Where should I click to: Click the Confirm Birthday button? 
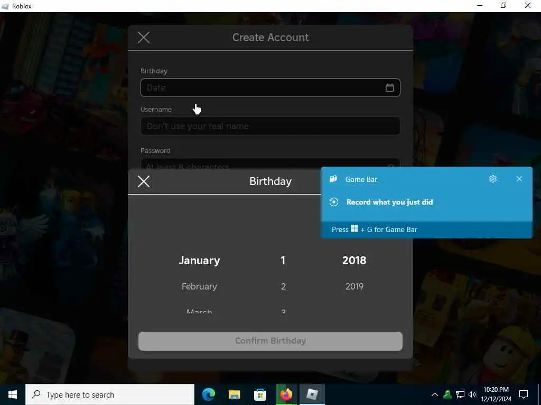pyautogui.click(x=270, y=341)
